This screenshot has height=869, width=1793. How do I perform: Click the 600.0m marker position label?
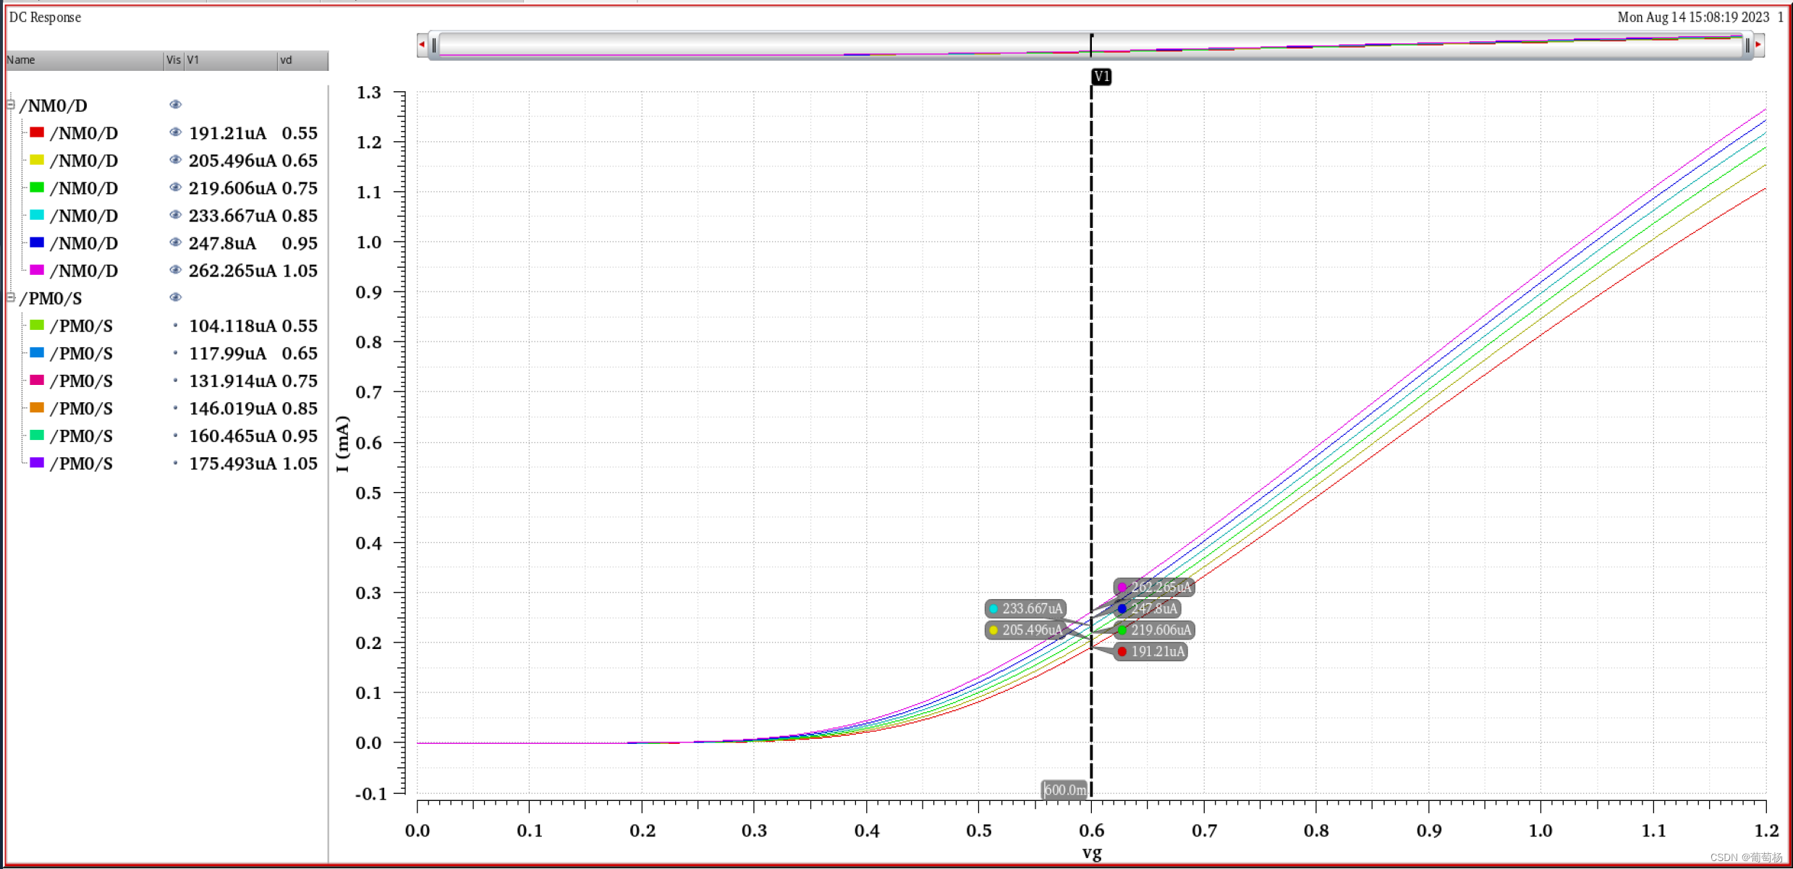(x=1065, y=790)
